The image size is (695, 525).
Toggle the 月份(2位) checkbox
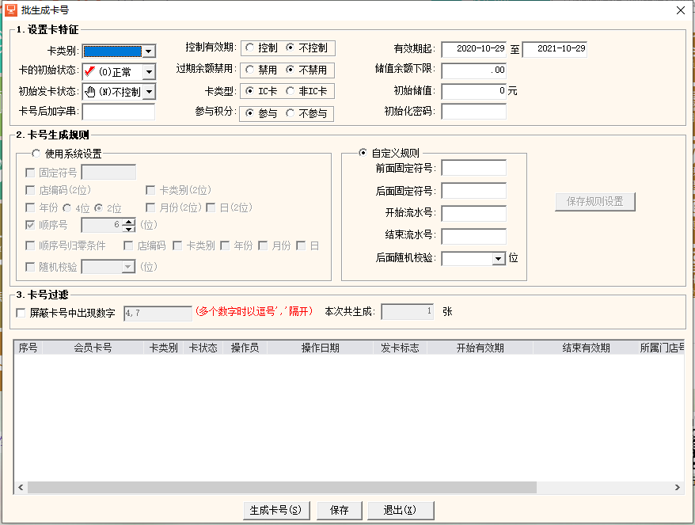pos(150,207)
